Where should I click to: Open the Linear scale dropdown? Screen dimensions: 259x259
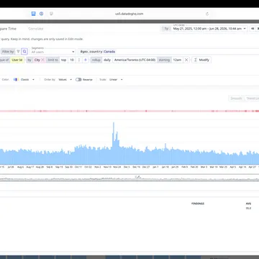(116, 80)
